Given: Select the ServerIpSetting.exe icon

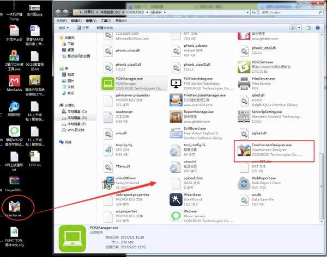Looking at the screenshot, I should 244,117.
